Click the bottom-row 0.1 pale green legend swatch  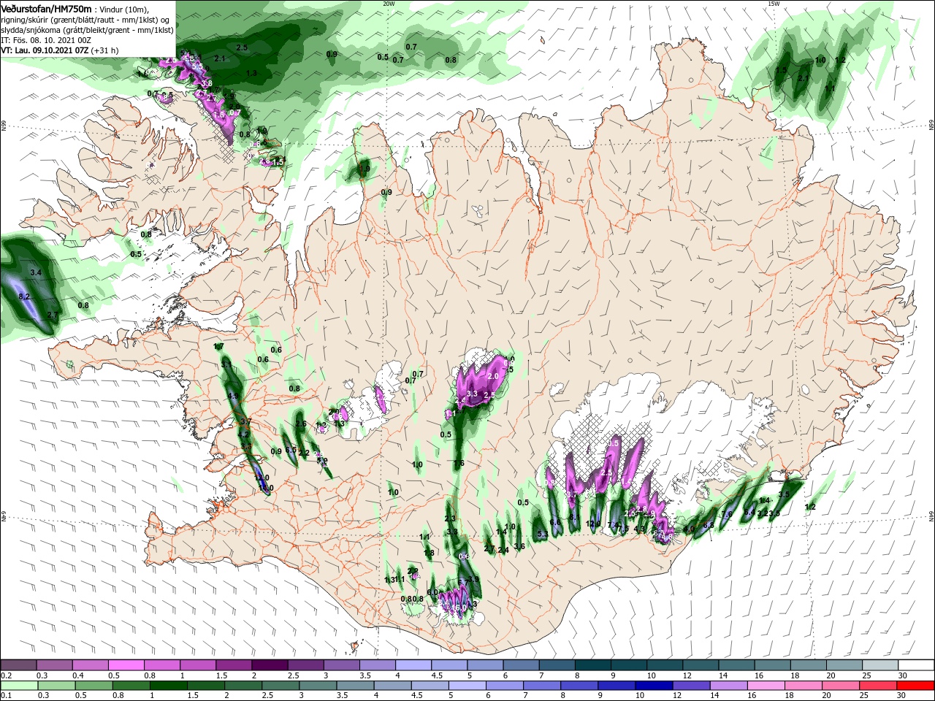point(18,686)
